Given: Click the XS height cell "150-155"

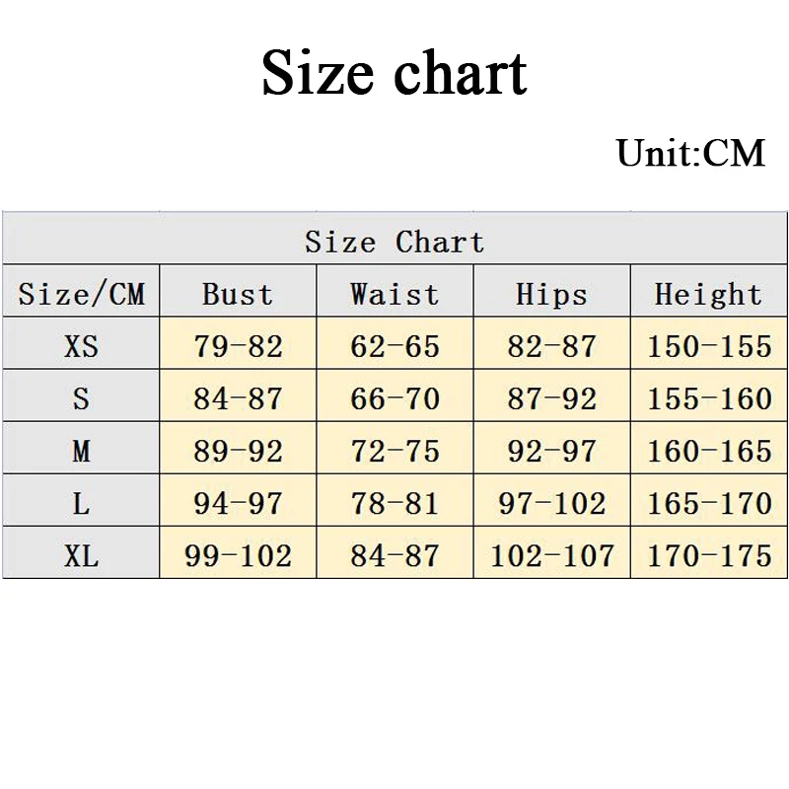Looking at the screenshot, I should tap(709, 346).
